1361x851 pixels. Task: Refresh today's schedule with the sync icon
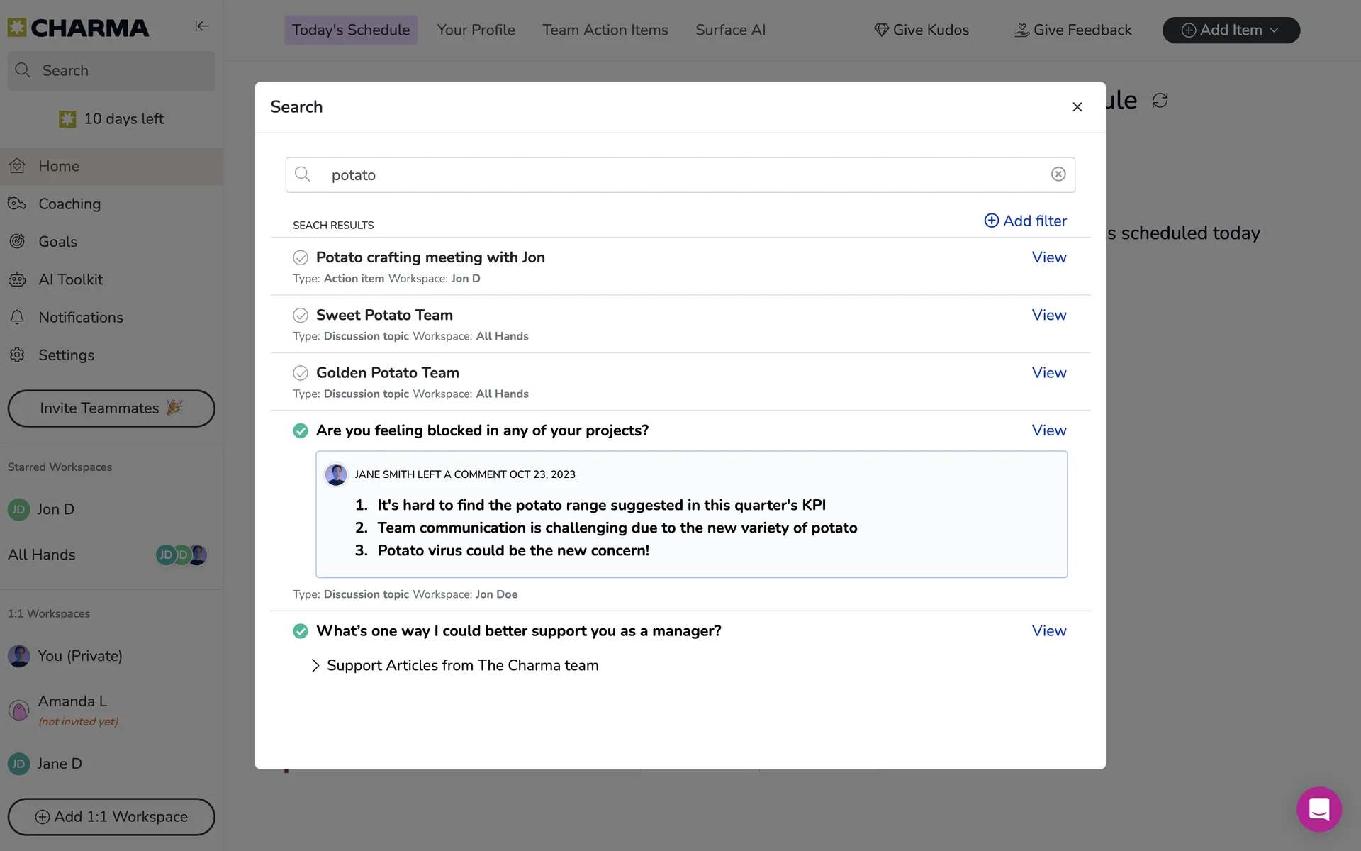(x=1160, y=101)
